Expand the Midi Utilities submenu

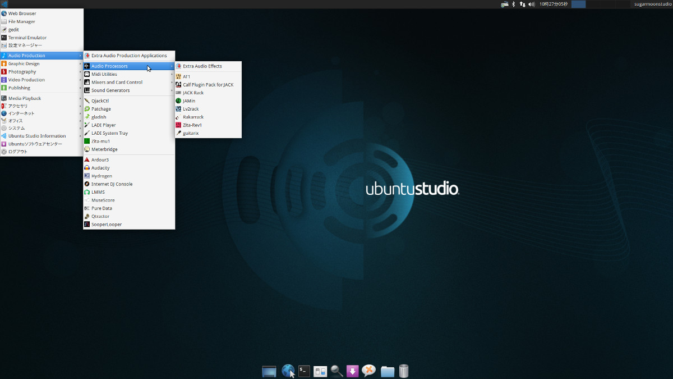(x=129, y=74)
